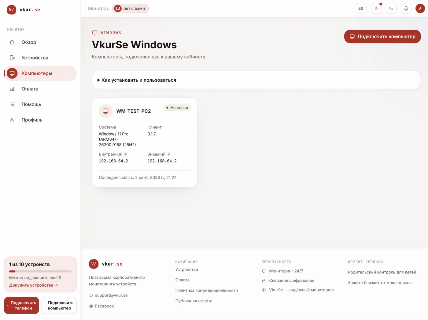Click the '13 лет с вами' badge
Screen dimensions: 428x320
[130, 9]
